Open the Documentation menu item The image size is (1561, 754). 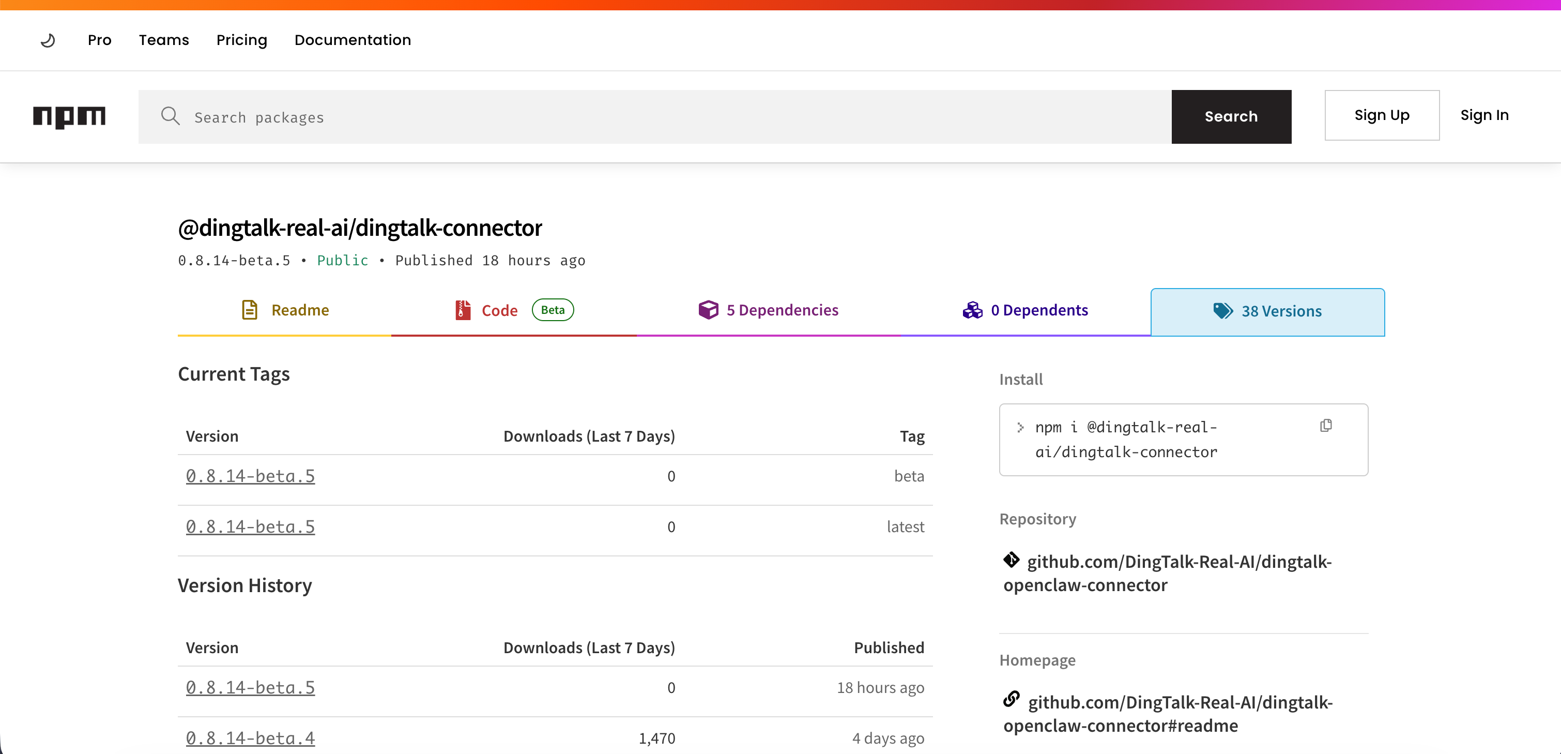(x=352, y=40)
